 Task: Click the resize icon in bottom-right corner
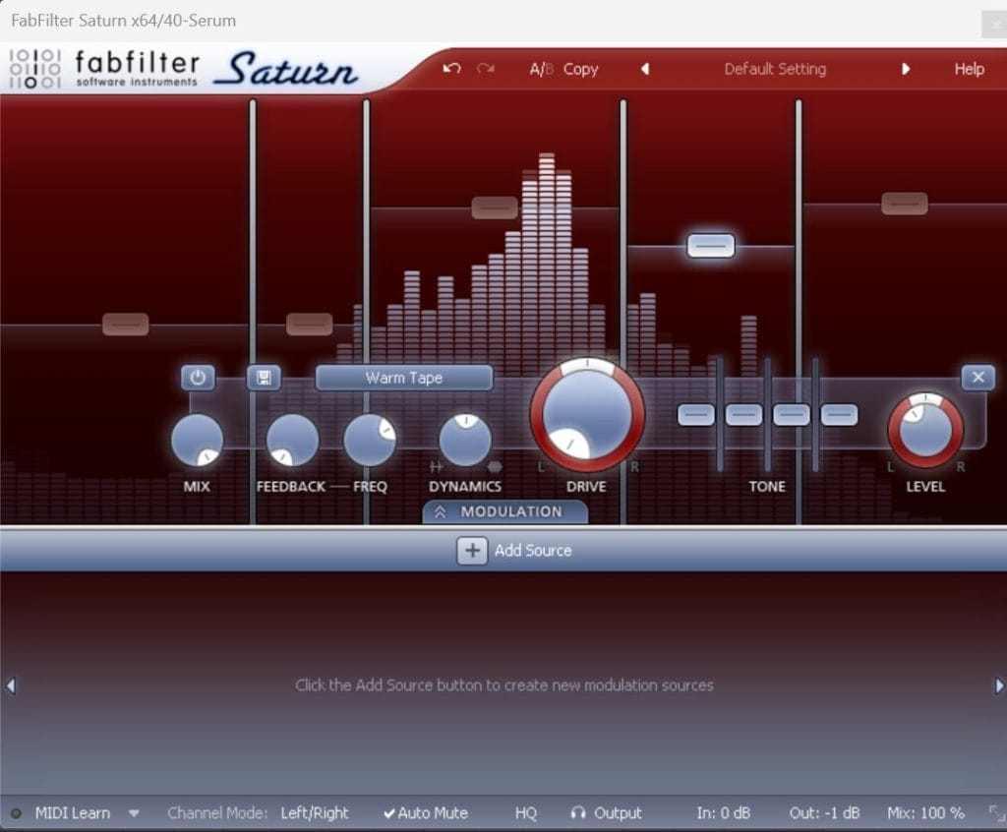[x=995, y=813]
